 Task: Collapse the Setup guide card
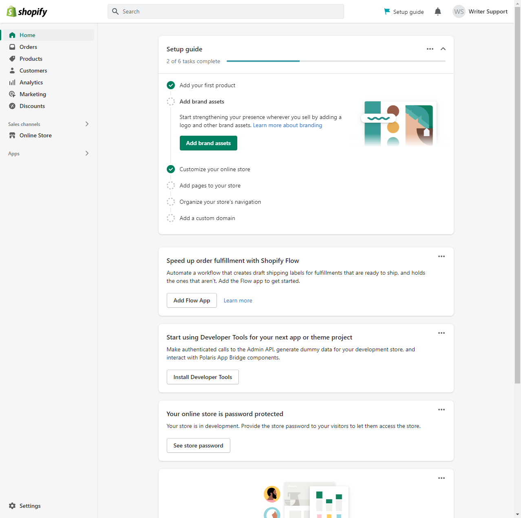coord(443,49)
